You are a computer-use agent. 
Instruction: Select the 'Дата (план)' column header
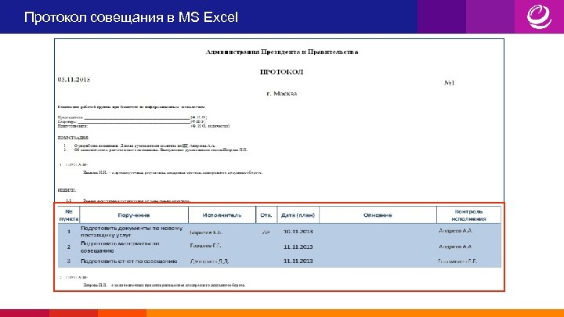coord(298,215)
